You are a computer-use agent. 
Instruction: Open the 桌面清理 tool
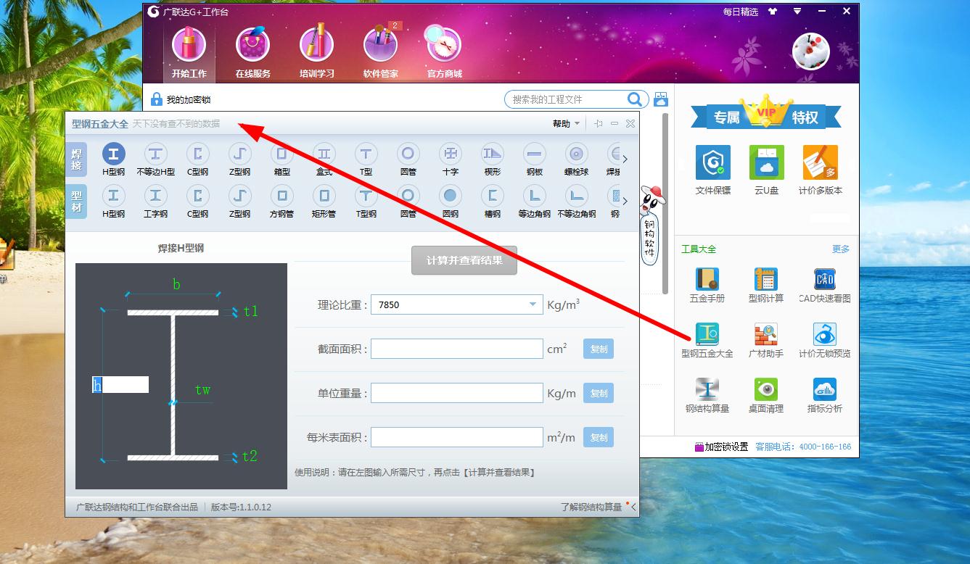[x=765, y=395]
